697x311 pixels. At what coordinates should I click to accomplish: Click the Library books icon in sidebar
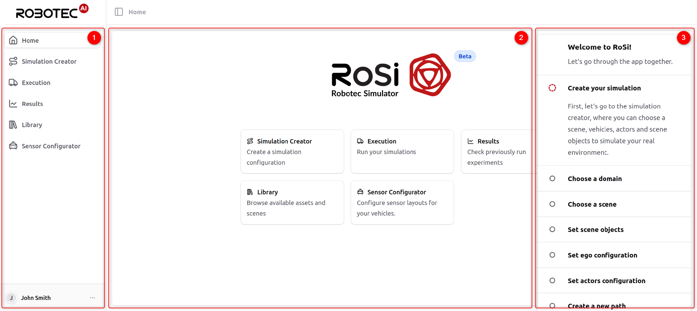[13, 125]
